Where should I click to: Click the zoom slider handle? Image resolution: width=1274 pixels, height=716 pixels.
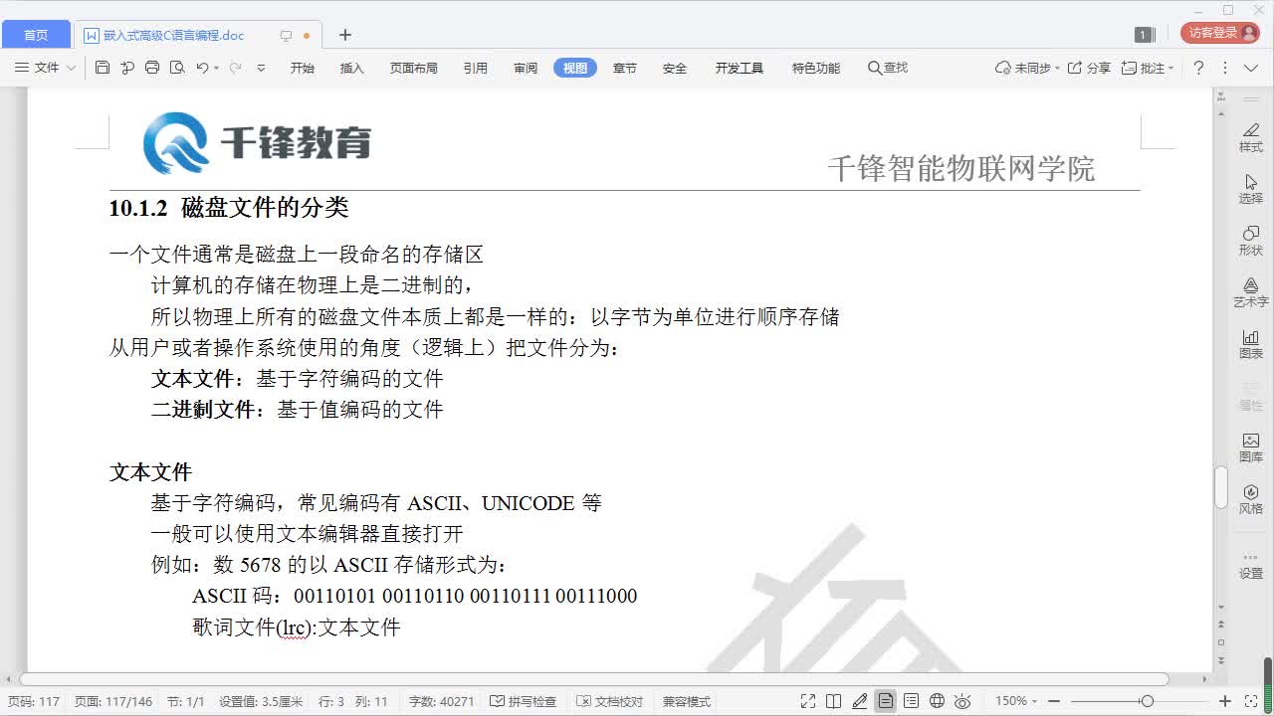click(x=1147, y=701)
